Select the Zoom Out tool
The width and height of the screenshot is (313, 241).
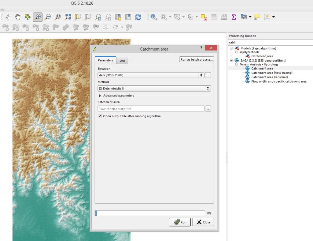click(48, 17)
